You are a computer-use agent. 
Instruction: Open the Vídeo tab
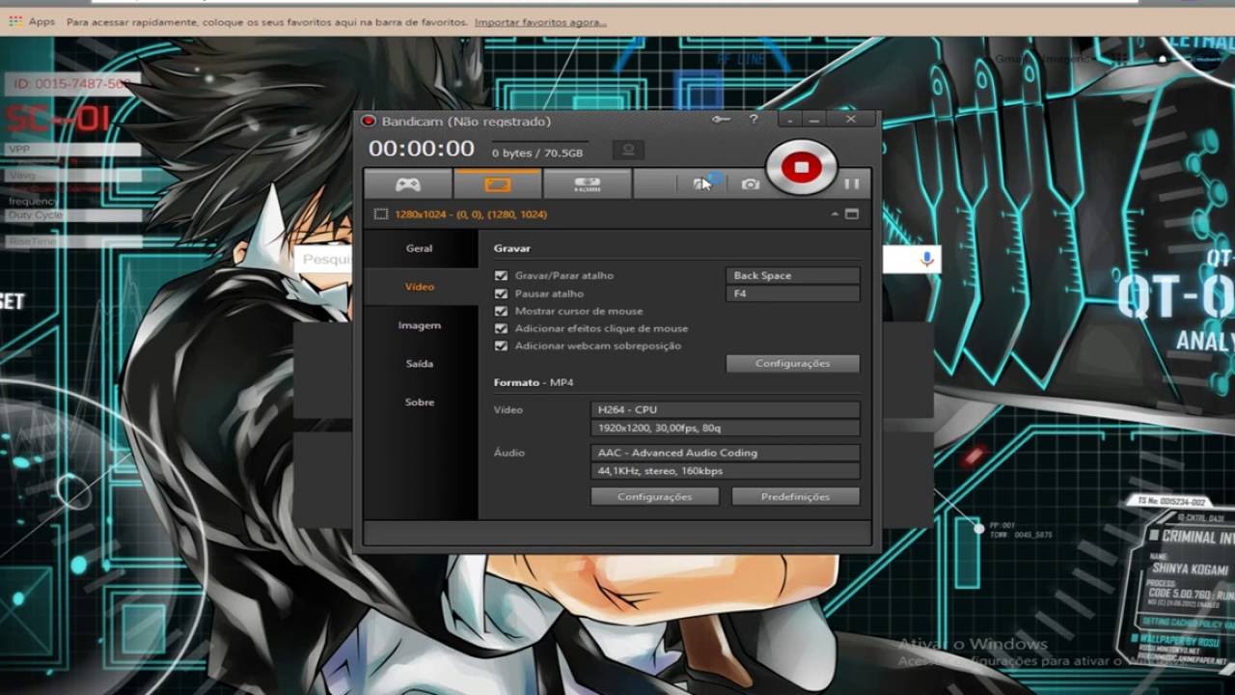(x=420, y=287)
